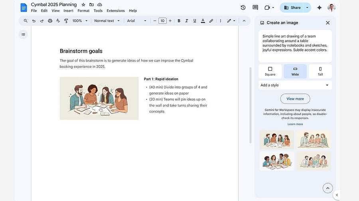
Task: Click the View more button
Action: pyautogui.click(x=295, y=99)
